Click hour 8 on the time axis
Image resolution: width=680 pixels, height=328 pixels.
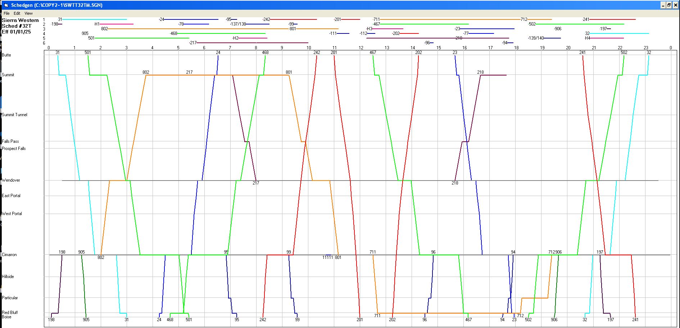[x=256, y=48]
